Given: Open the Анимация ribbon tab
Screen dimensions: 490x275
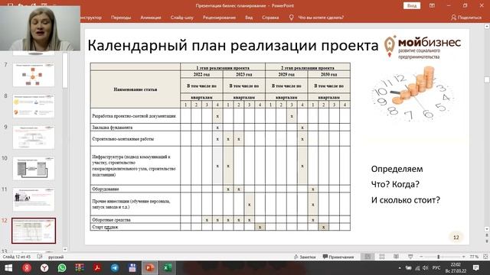Looking at the screenshot, I should (151, 18).
